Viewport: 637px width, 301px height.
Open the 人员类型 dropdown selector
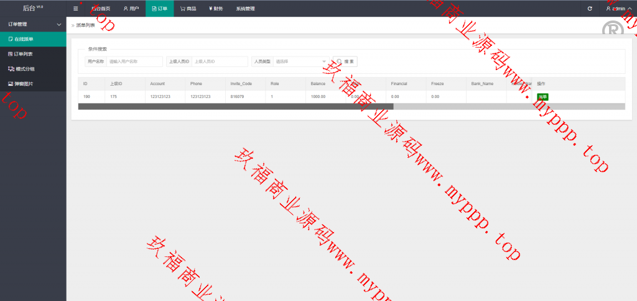coord(300,61)
